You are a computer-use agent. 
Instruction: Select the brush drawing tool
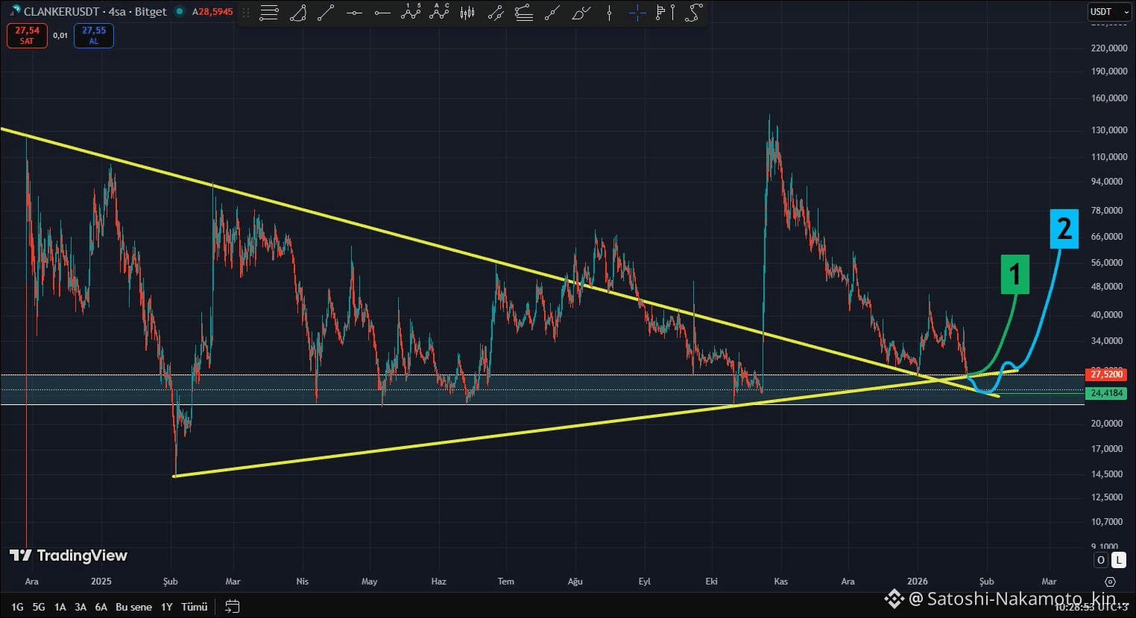pyautogui.click(x=581, y=13)
